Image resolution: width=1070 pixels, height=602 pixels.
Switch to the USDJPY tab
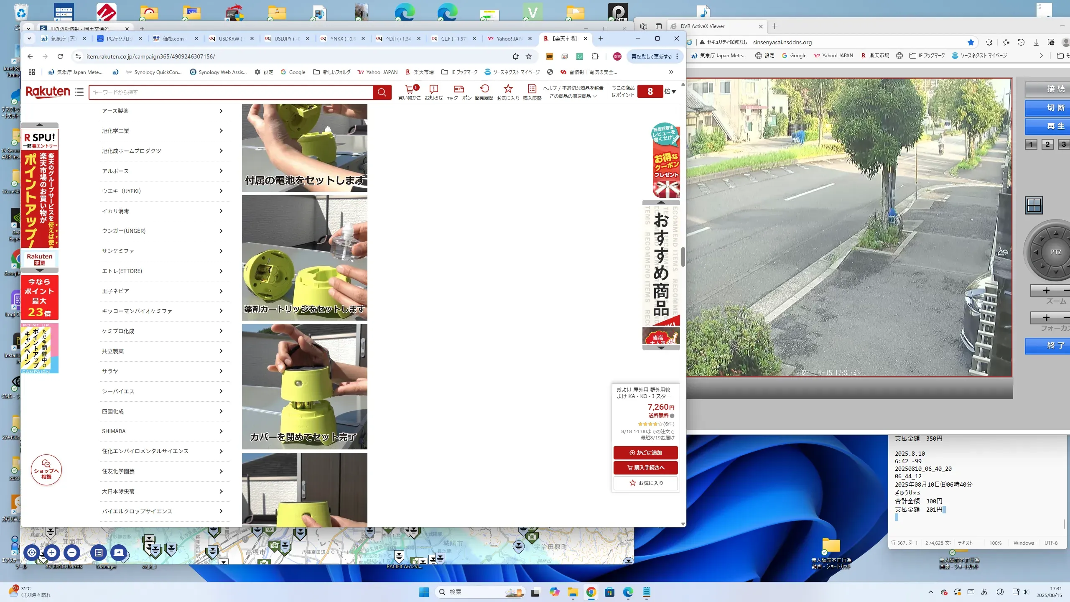284,38
